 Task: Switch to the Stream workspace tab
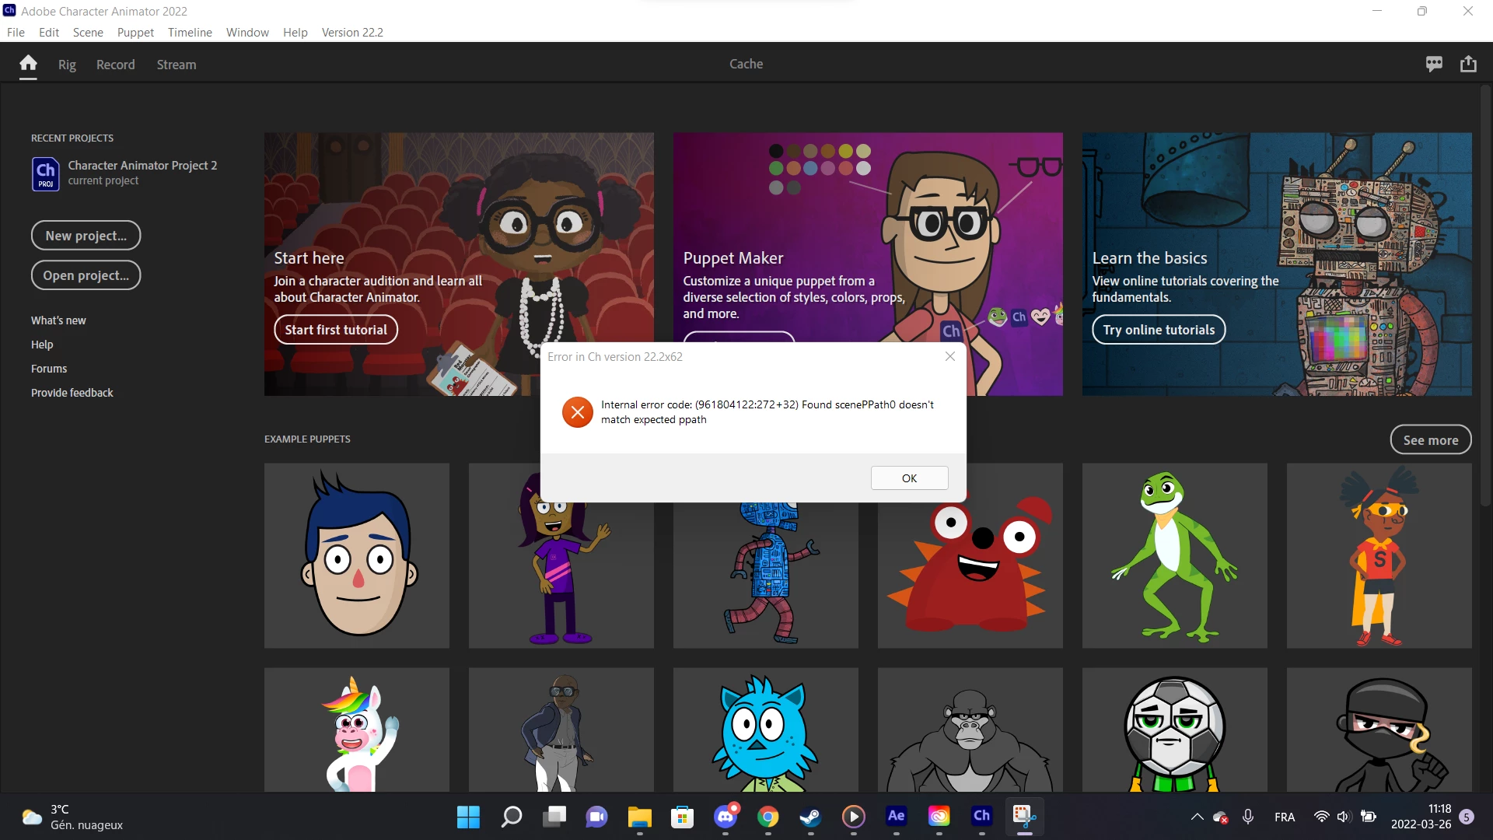click(176, 65)
